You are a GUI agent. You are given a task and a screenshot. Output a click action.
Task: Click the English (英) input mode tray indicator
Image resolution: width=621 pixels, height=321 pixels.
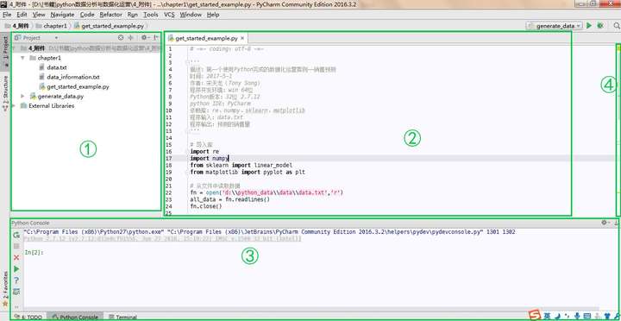[548, 316]
